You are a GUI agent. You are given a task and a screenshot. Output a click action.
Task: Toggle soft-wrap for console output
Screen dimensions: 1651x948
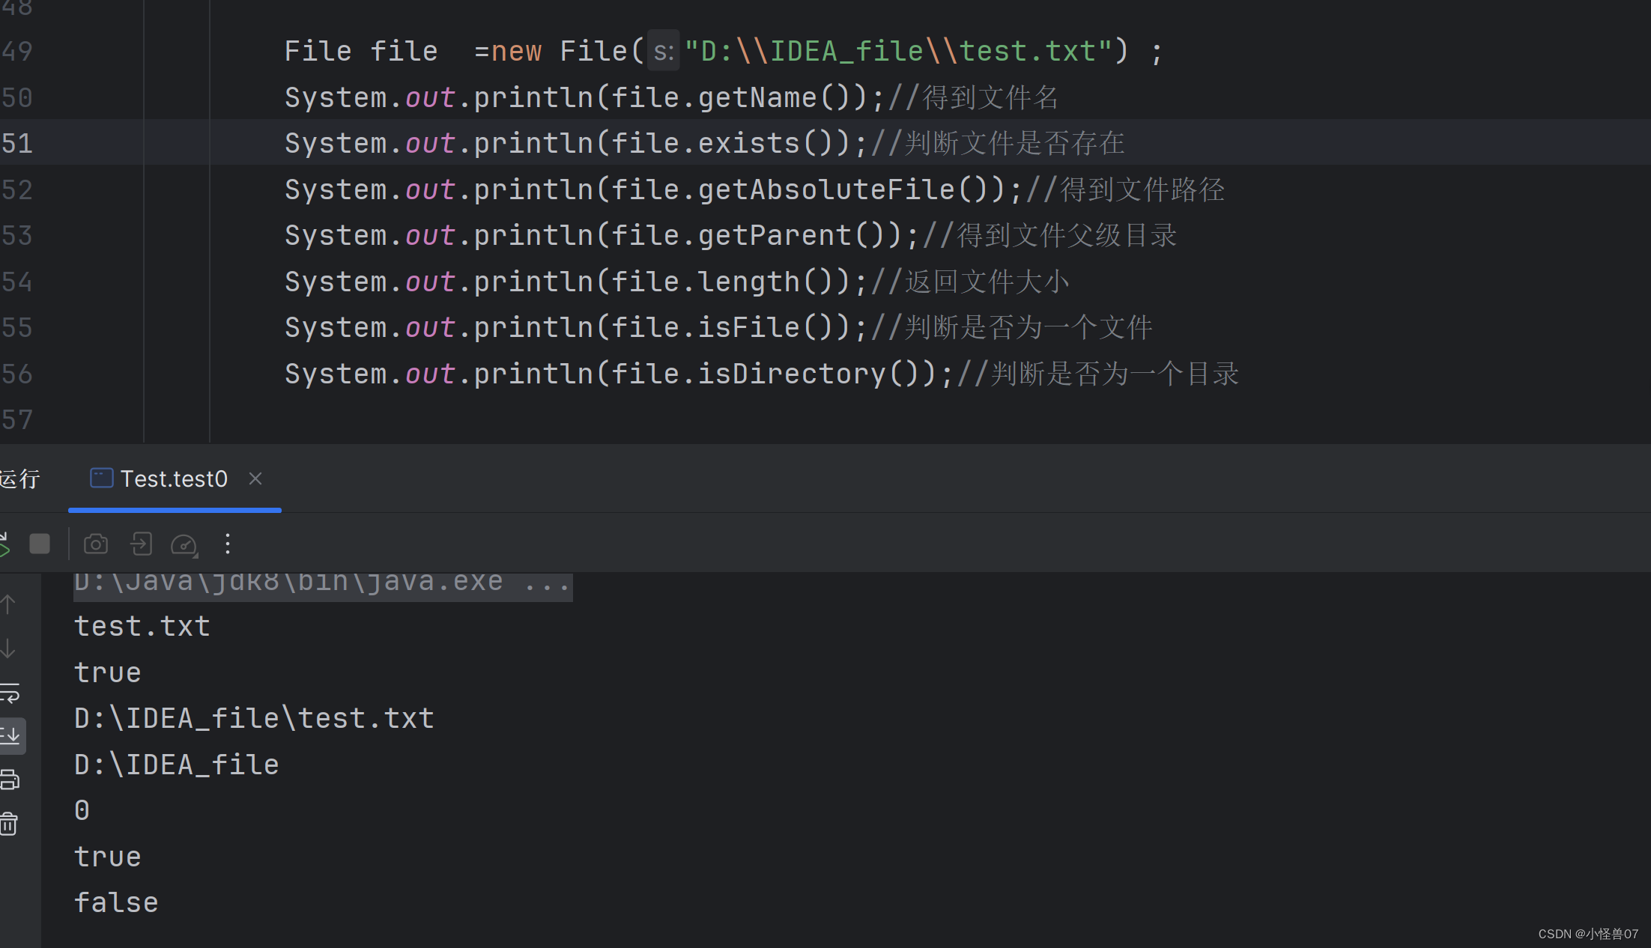tap(10, 693)
